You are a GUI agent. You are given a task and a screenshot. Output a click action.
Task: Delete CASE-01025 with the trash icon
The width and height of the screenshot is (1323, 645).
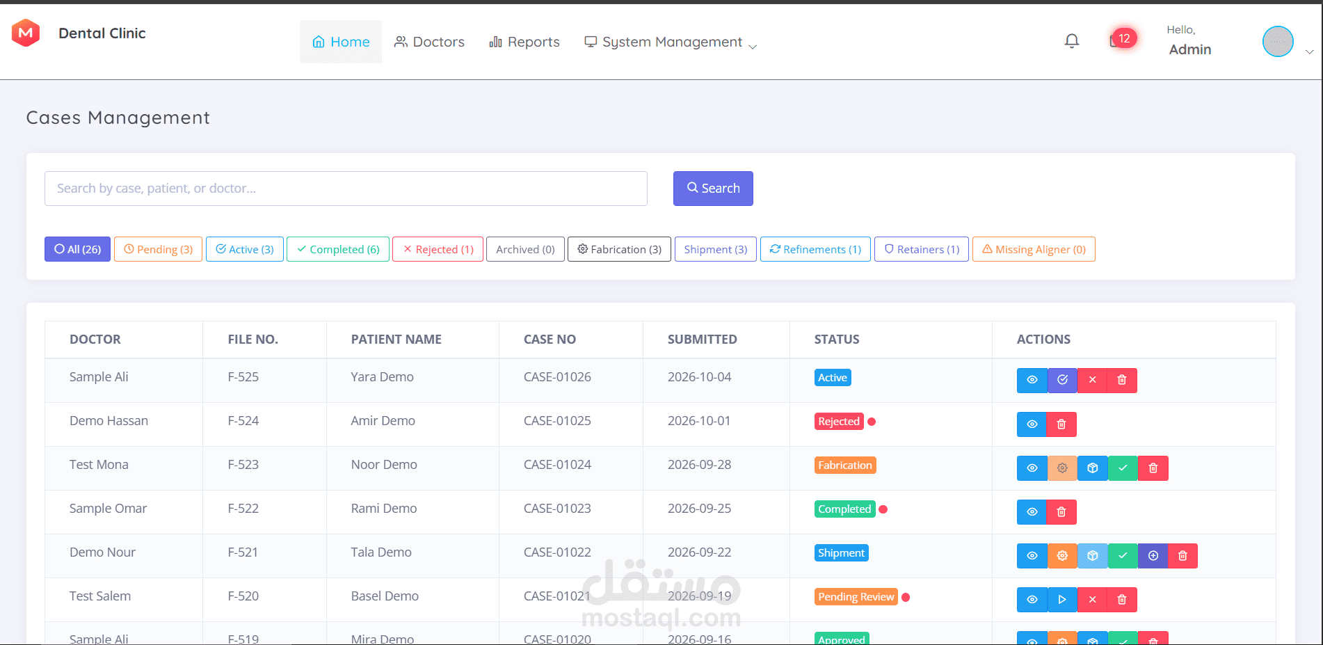(1061, 424)
